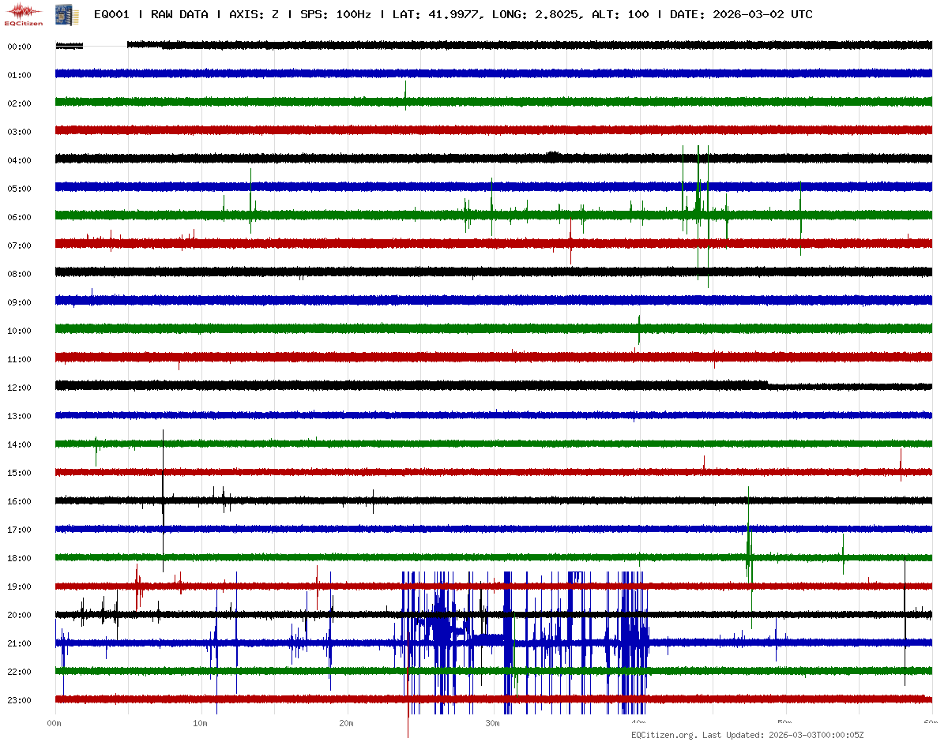Screen dimensions: 948x742
Task: Select the EQ001 station ID in header
Action: (111, 14)
